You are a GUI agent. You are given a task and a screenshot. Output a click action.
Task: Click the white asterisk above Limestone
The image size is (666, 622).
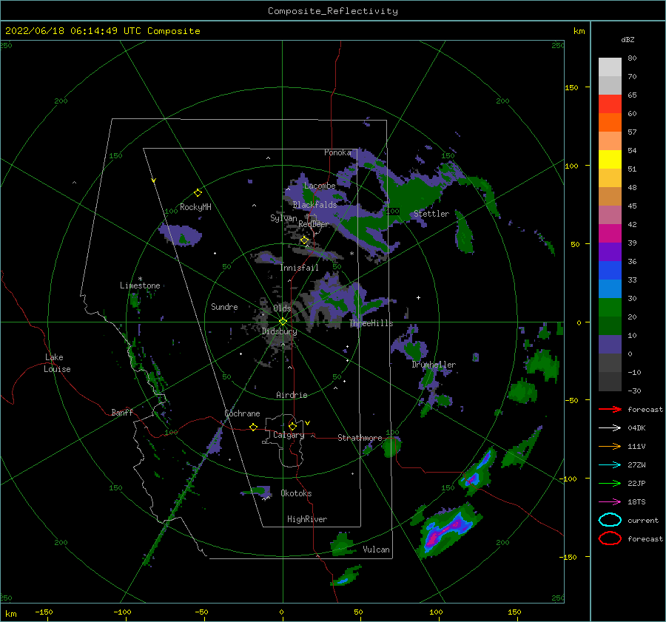tap(140, 279)
